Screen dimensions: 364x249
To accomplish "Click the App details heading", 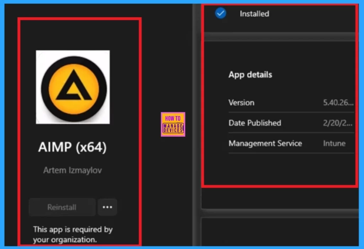I will (250, 75).
